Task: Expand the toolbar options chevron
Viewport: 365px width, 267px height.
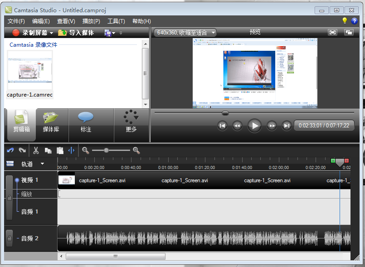Action: point(121,33)
